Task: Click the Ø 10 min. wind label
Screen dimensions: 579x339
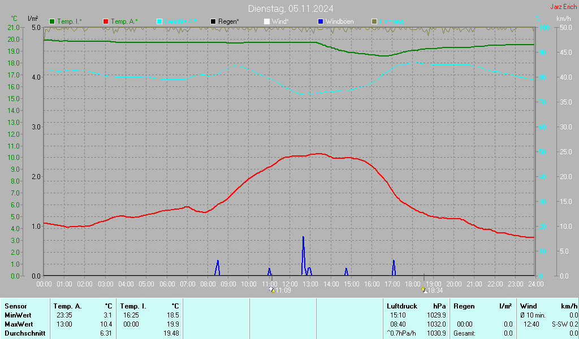Action: click(x=533, y=315)
